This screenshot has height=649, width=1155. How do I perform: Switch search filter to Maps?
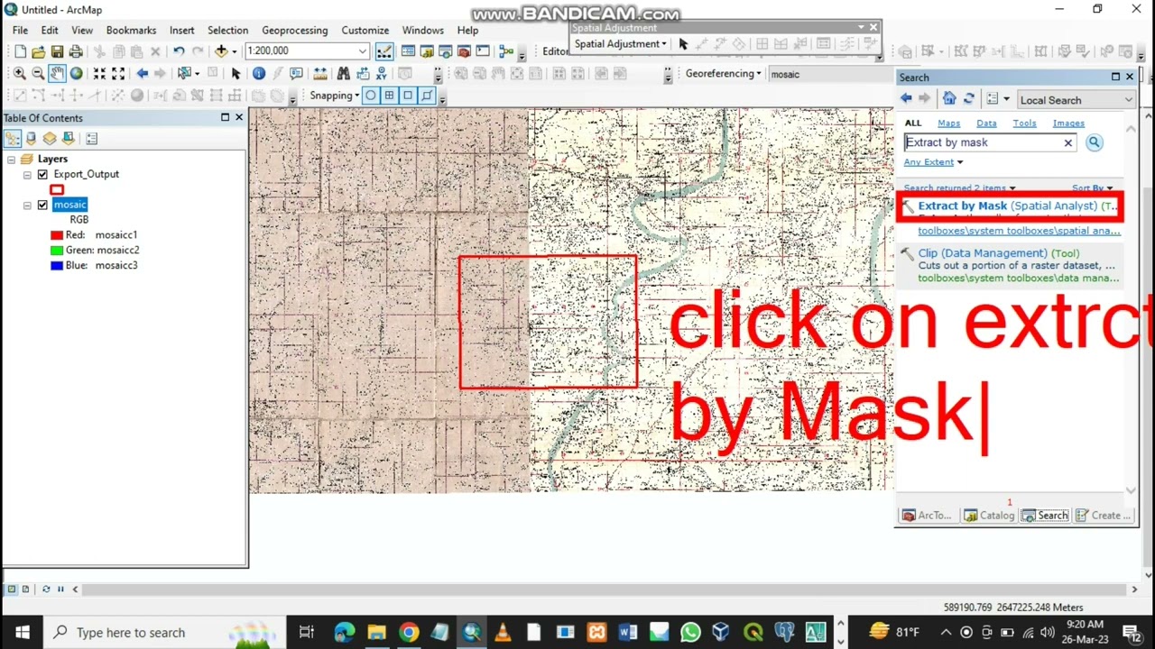point(948,123)
